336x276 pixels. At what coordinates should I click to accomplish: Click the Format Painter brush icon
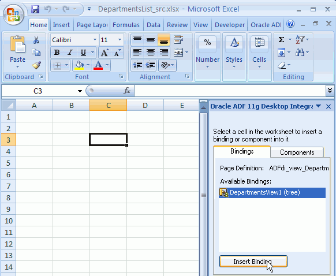(x=36, y=65)
